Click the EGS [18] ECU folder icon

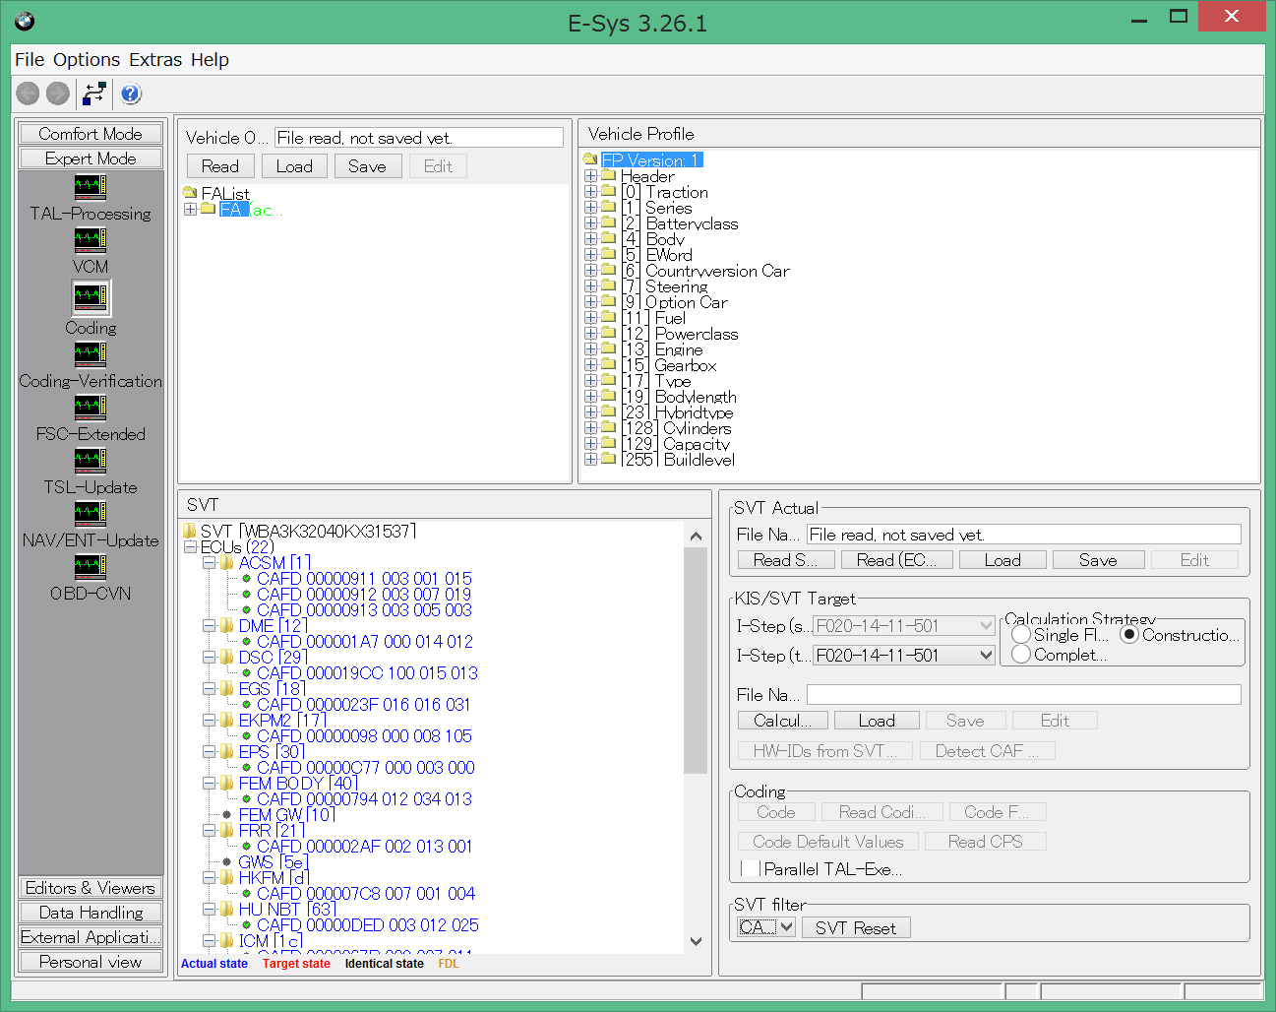(x=227, y=688)
